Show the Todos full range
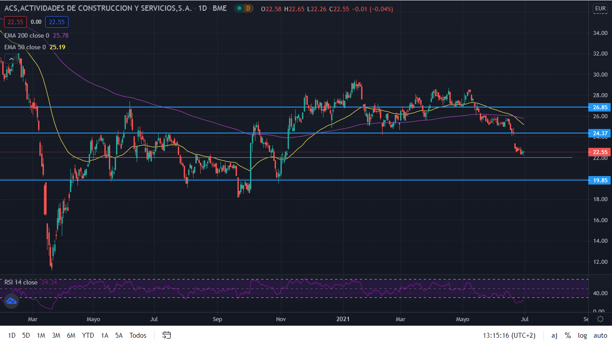Screen dimensions: 612x344 (138, 335)
